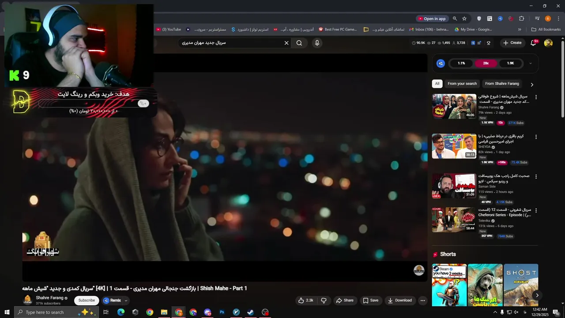565x318 pixels.
Task: Open options for the Saman Side video
Action: [x=536, y=177]
